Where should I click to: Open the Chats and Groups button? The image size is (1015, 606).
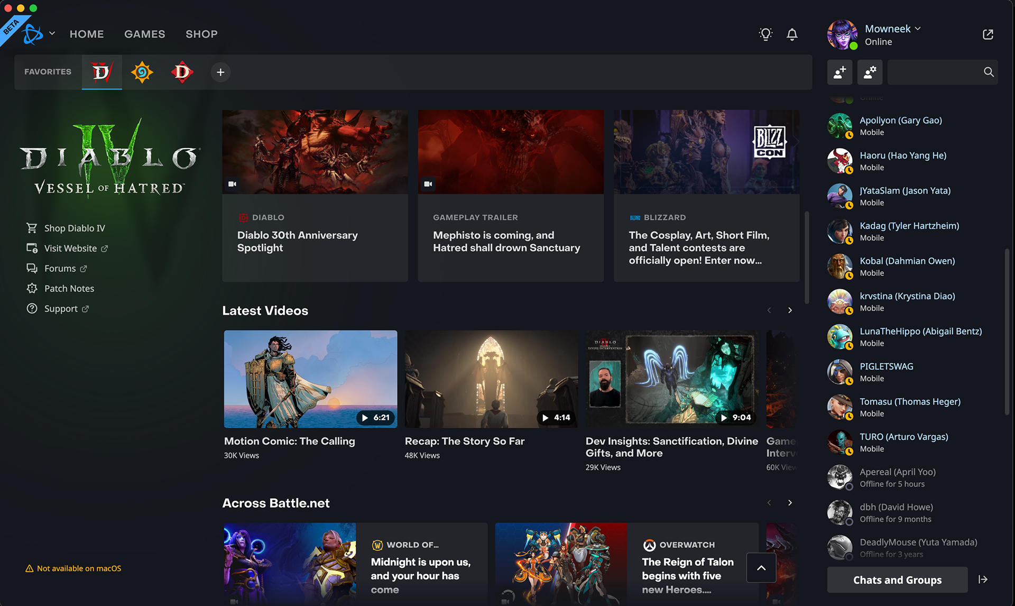pos(897,580)
